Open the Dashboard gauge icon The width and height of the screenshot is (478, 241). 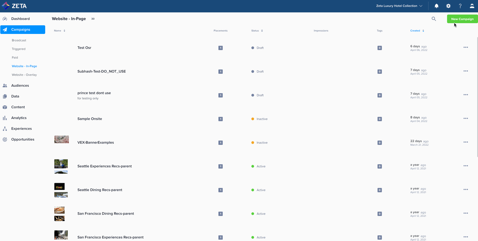click(x=5, y=19)
